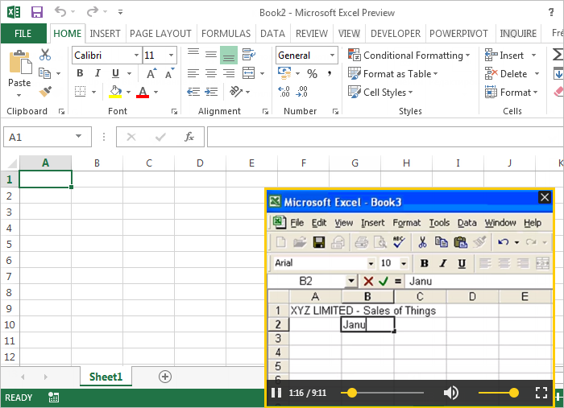Click the Save icon in title bar
Viewport: 564px width, 408px height.
click(x=37, y=12)
